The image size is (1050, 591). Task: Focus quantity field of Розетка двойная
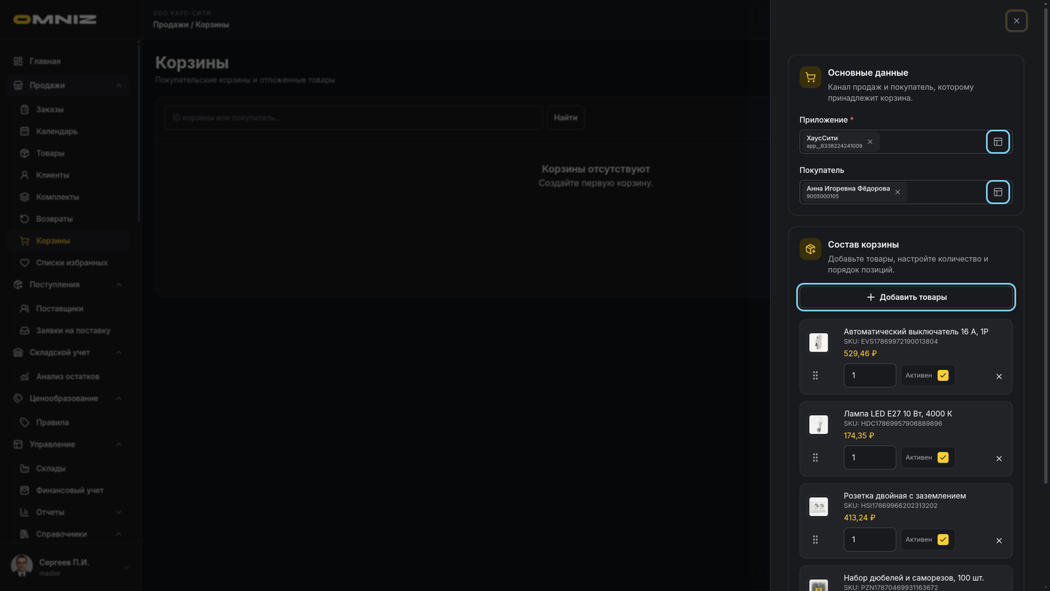pos(870,539)
